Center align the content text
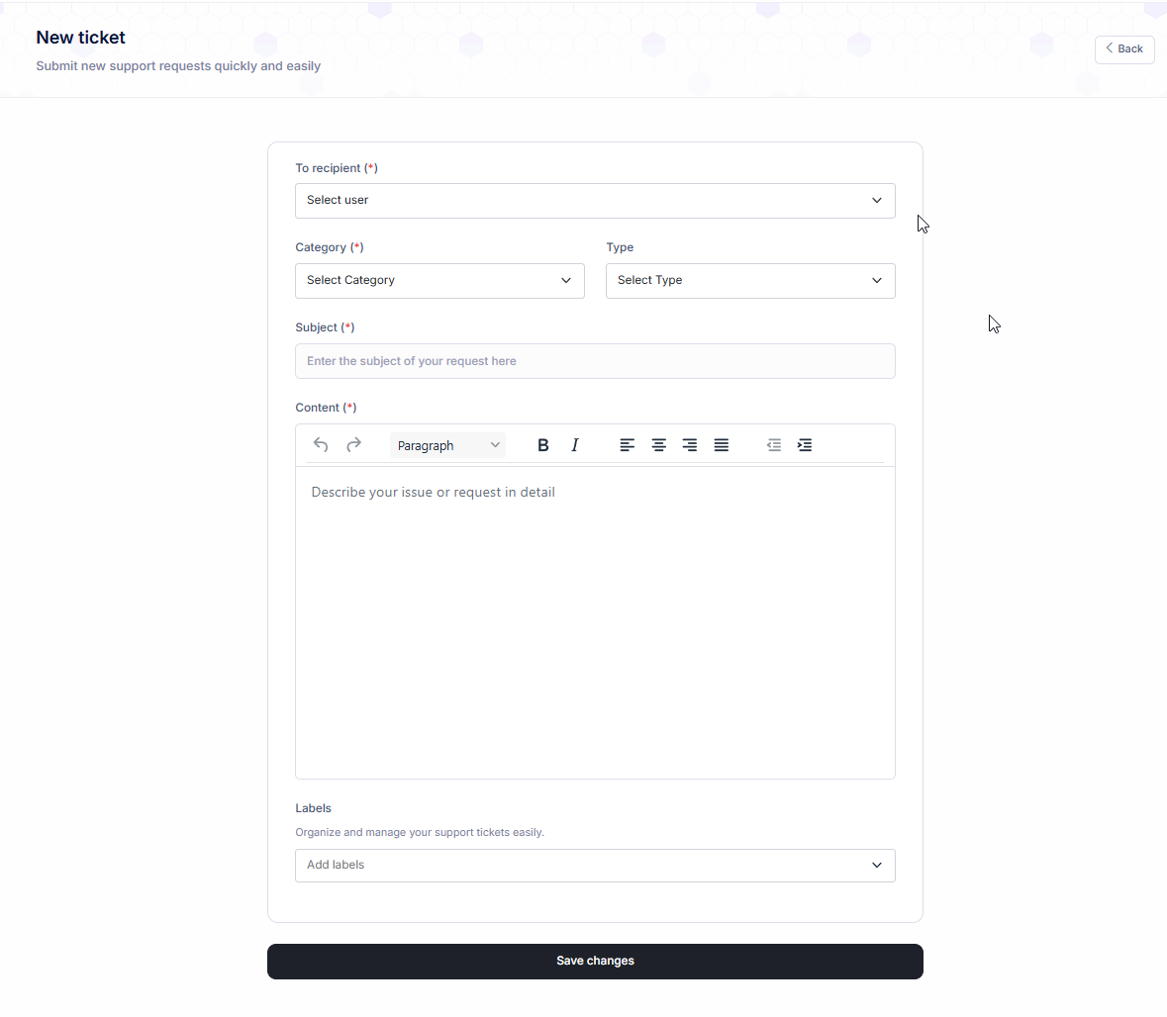The width and height of the screenshot is (1167, 1017). pos(659,445)
